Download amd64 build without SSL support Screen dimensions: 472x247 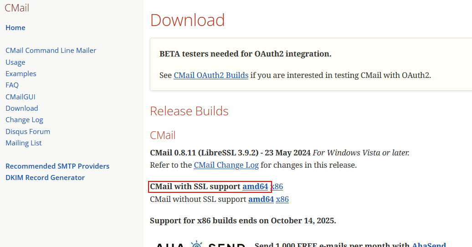261,200
